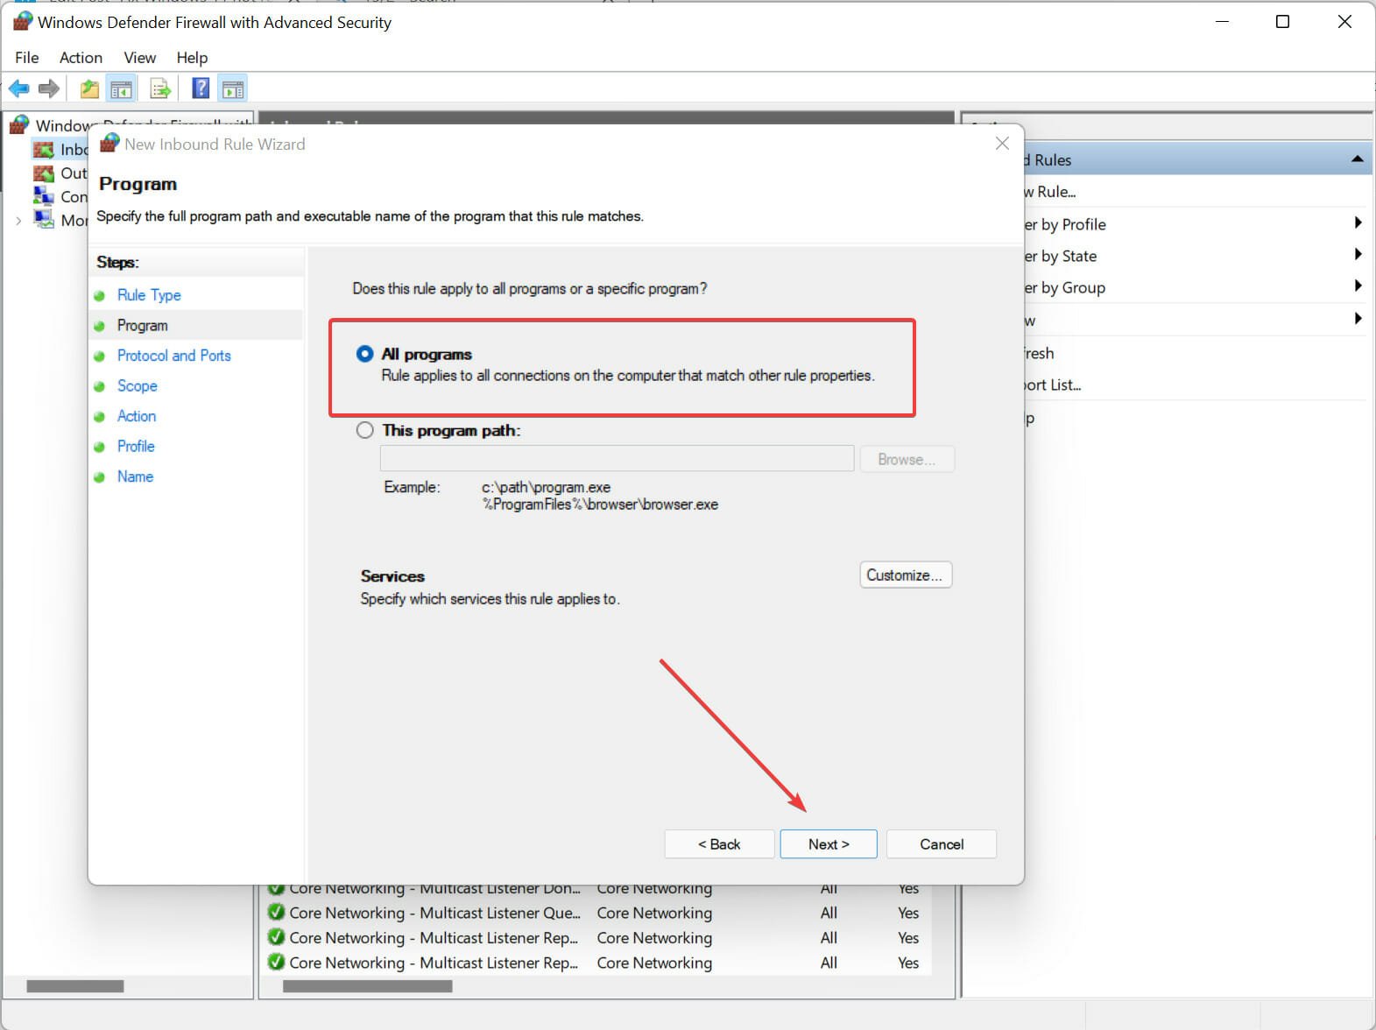The image size is (1376, 1030).
Task: Jump to Protocol and Ports step
Action: [x=174, y=356]
